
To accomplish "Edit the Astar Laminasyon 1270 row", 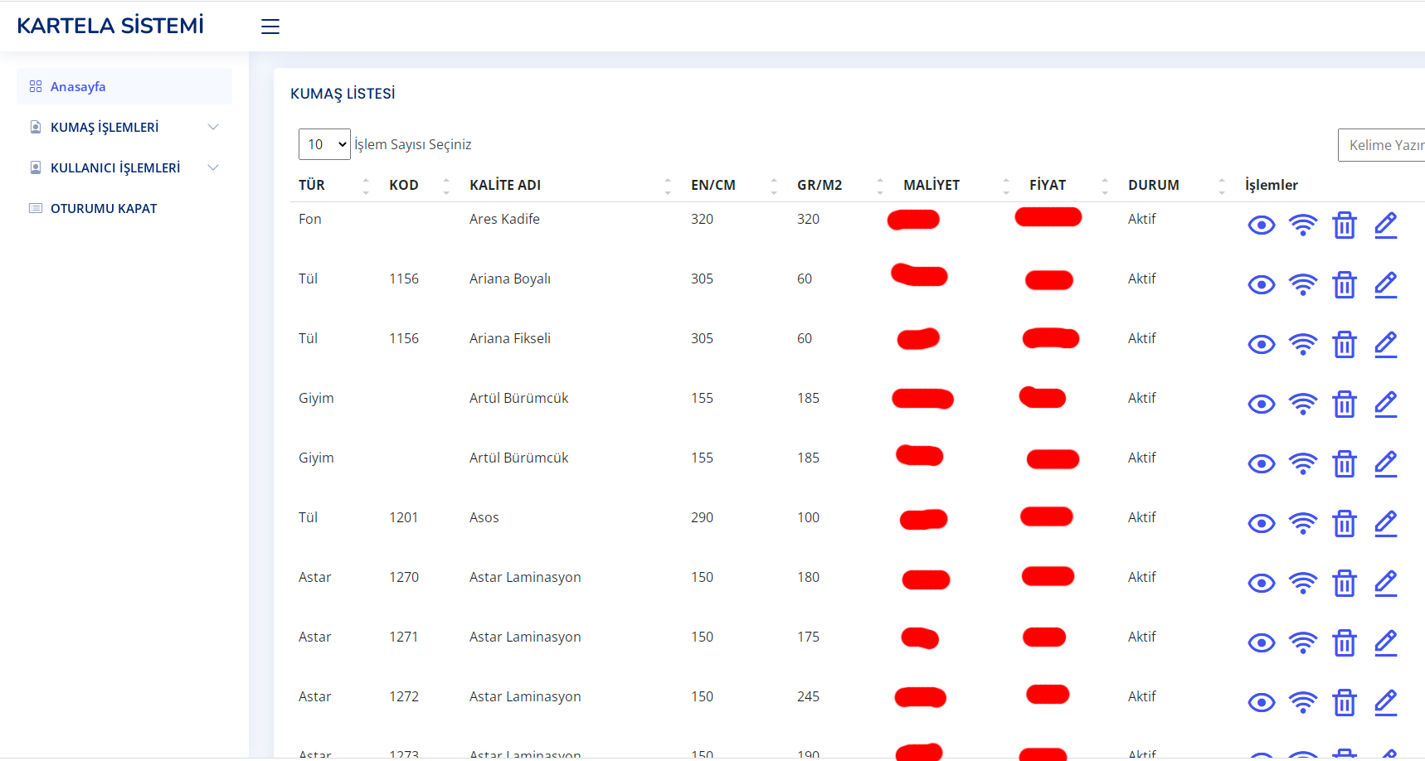I will coord(1386,583).
